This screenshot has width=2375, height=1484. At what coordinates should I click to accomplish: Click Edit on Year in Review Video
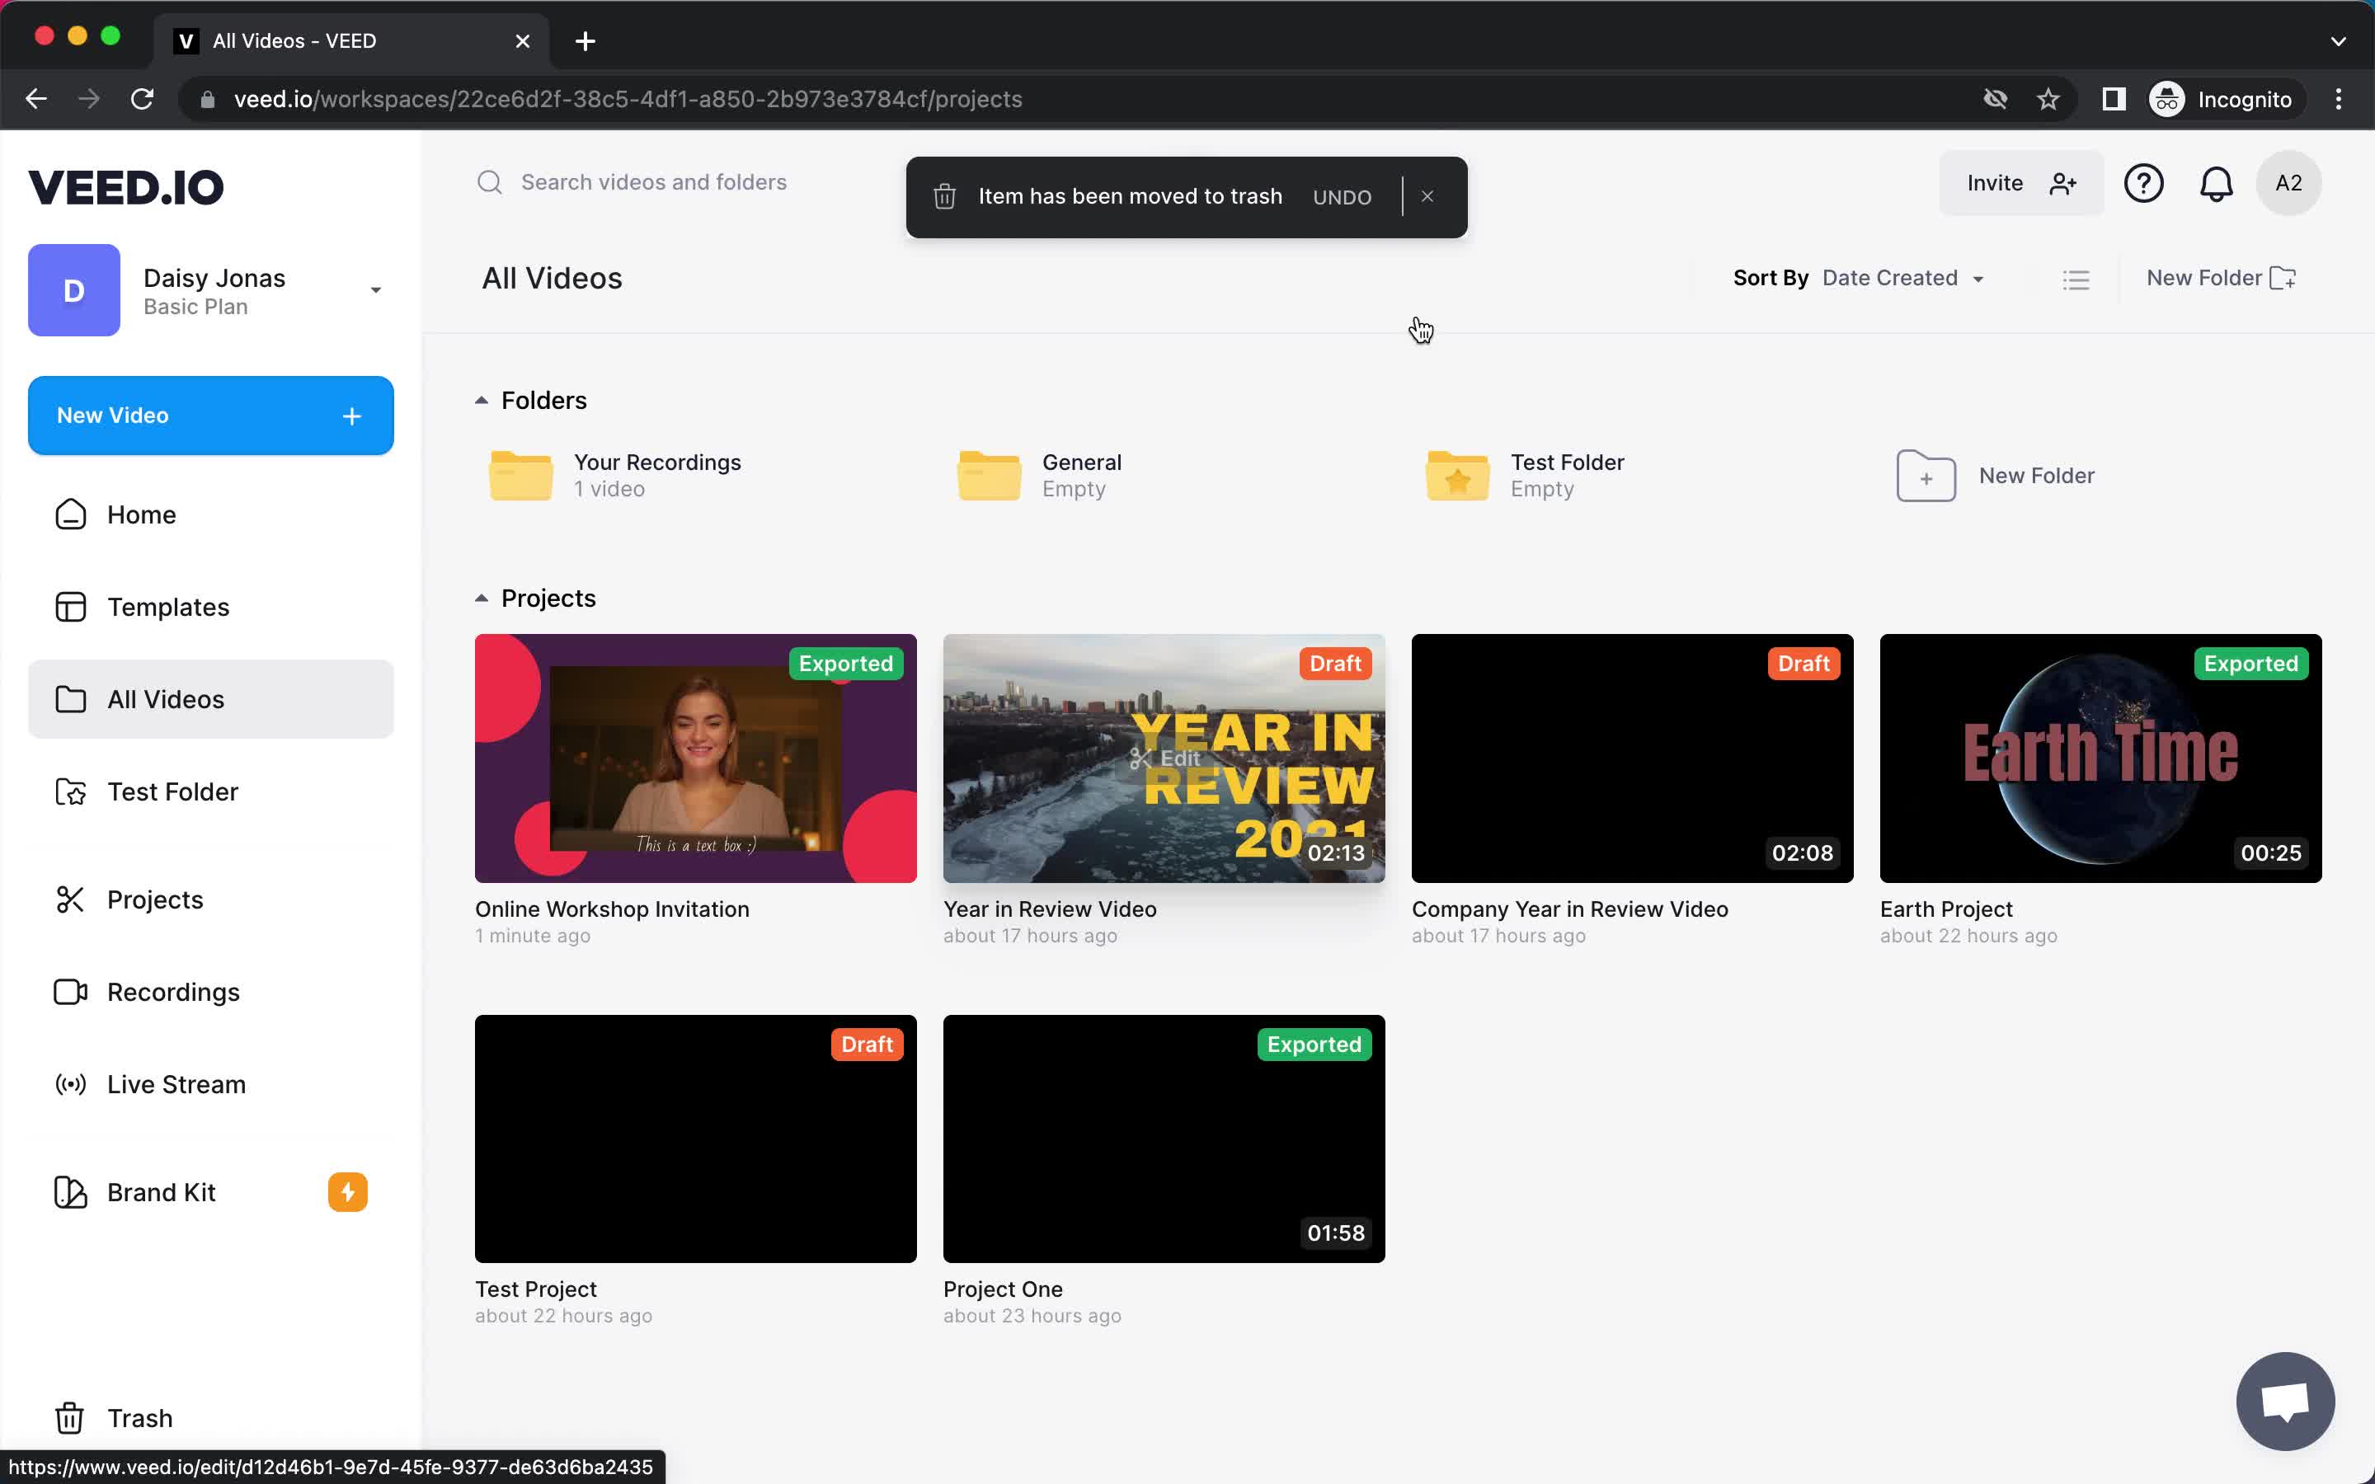tap(1165, 758)
